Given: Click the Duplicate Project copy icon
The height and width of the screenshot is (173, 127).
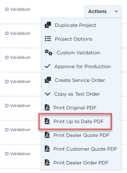Looking at the screenshot, I should click(48, 25).
